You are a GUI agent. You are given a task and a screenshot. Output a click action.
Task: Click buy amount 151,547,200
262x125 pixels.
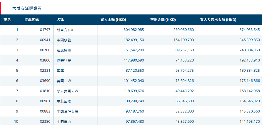[134, 50]
